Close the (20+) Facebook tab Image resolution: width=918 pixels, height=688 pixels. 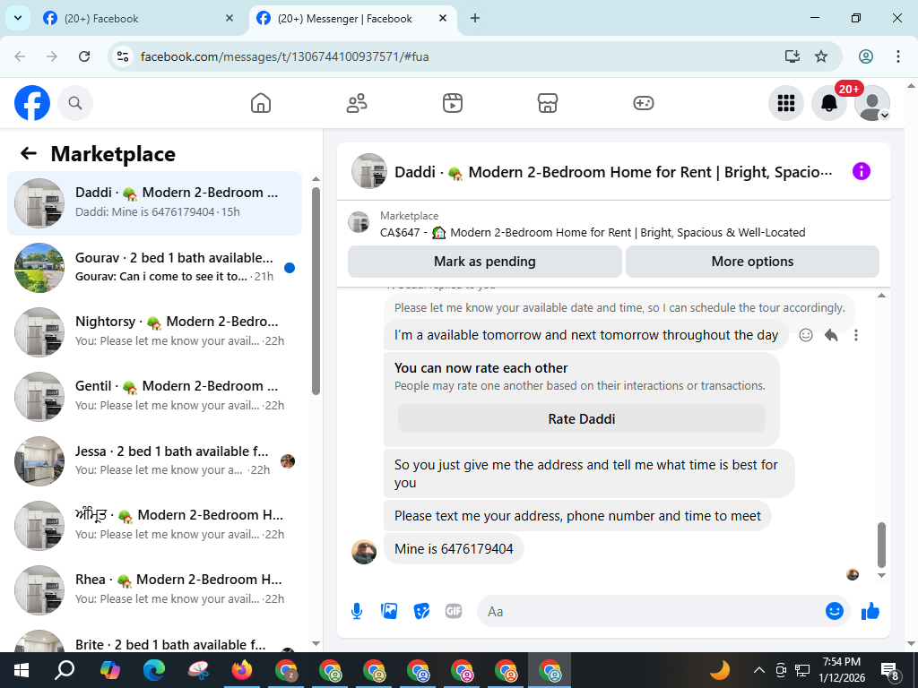click(229, 19)
